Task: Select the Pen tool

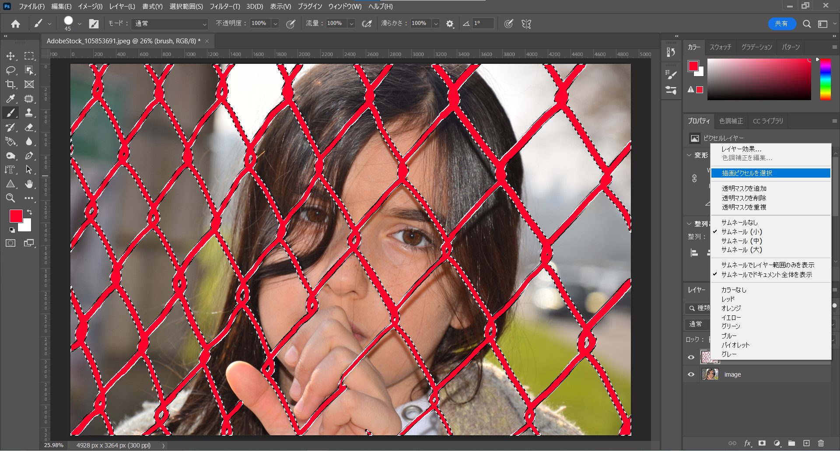Action: (29, 156)
